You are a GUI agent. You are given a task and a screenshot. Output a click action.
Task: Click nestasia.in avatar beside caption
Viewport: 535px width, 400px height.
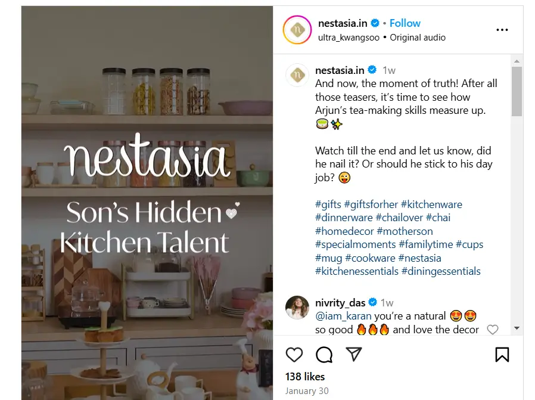297,76
